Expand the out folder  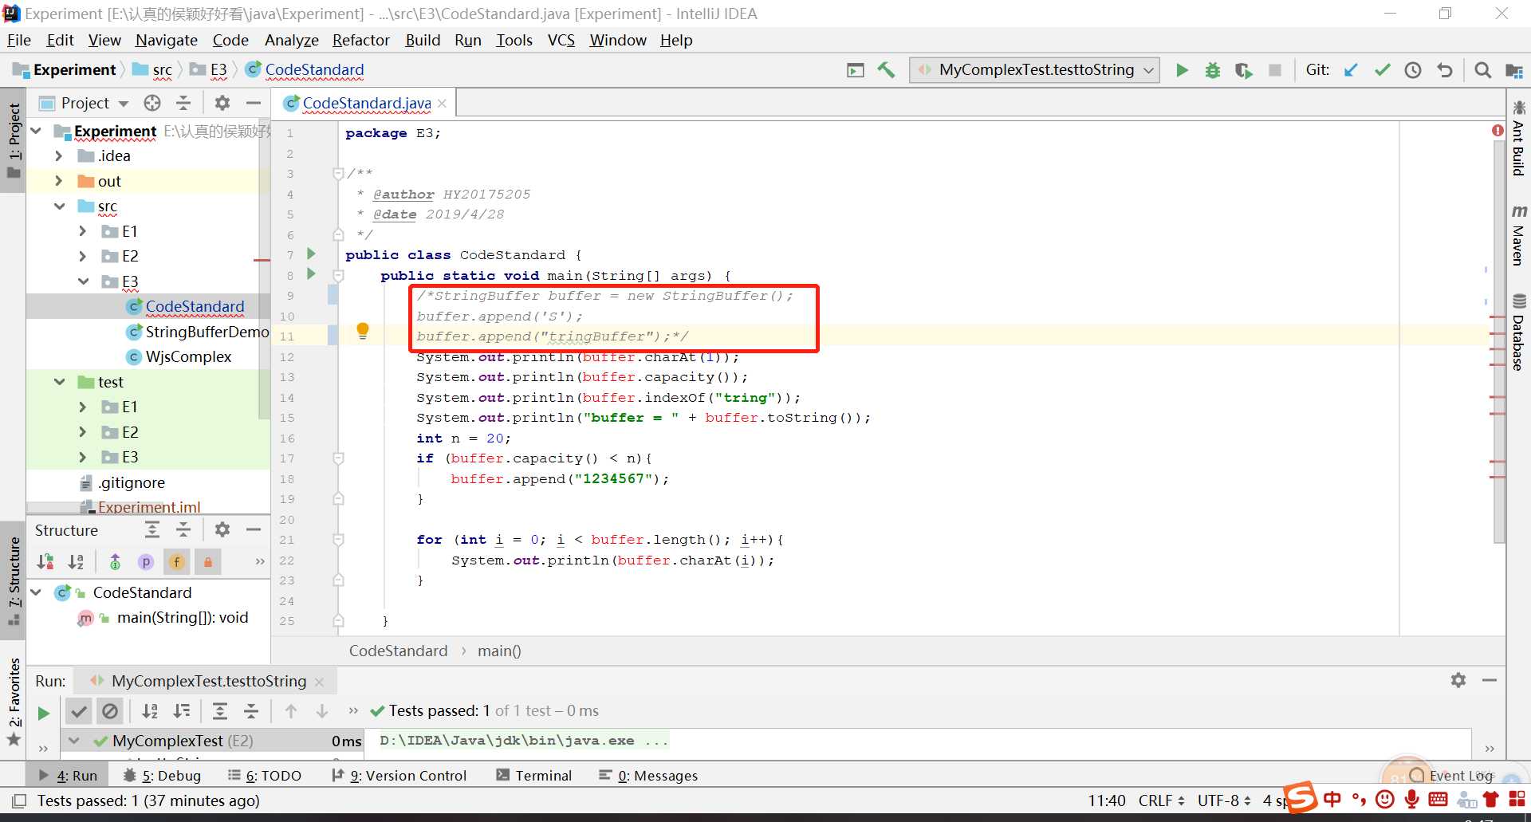click(x=58, y=181)
